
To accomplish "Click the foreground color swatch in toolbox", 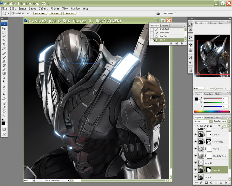I will point(3,123).
